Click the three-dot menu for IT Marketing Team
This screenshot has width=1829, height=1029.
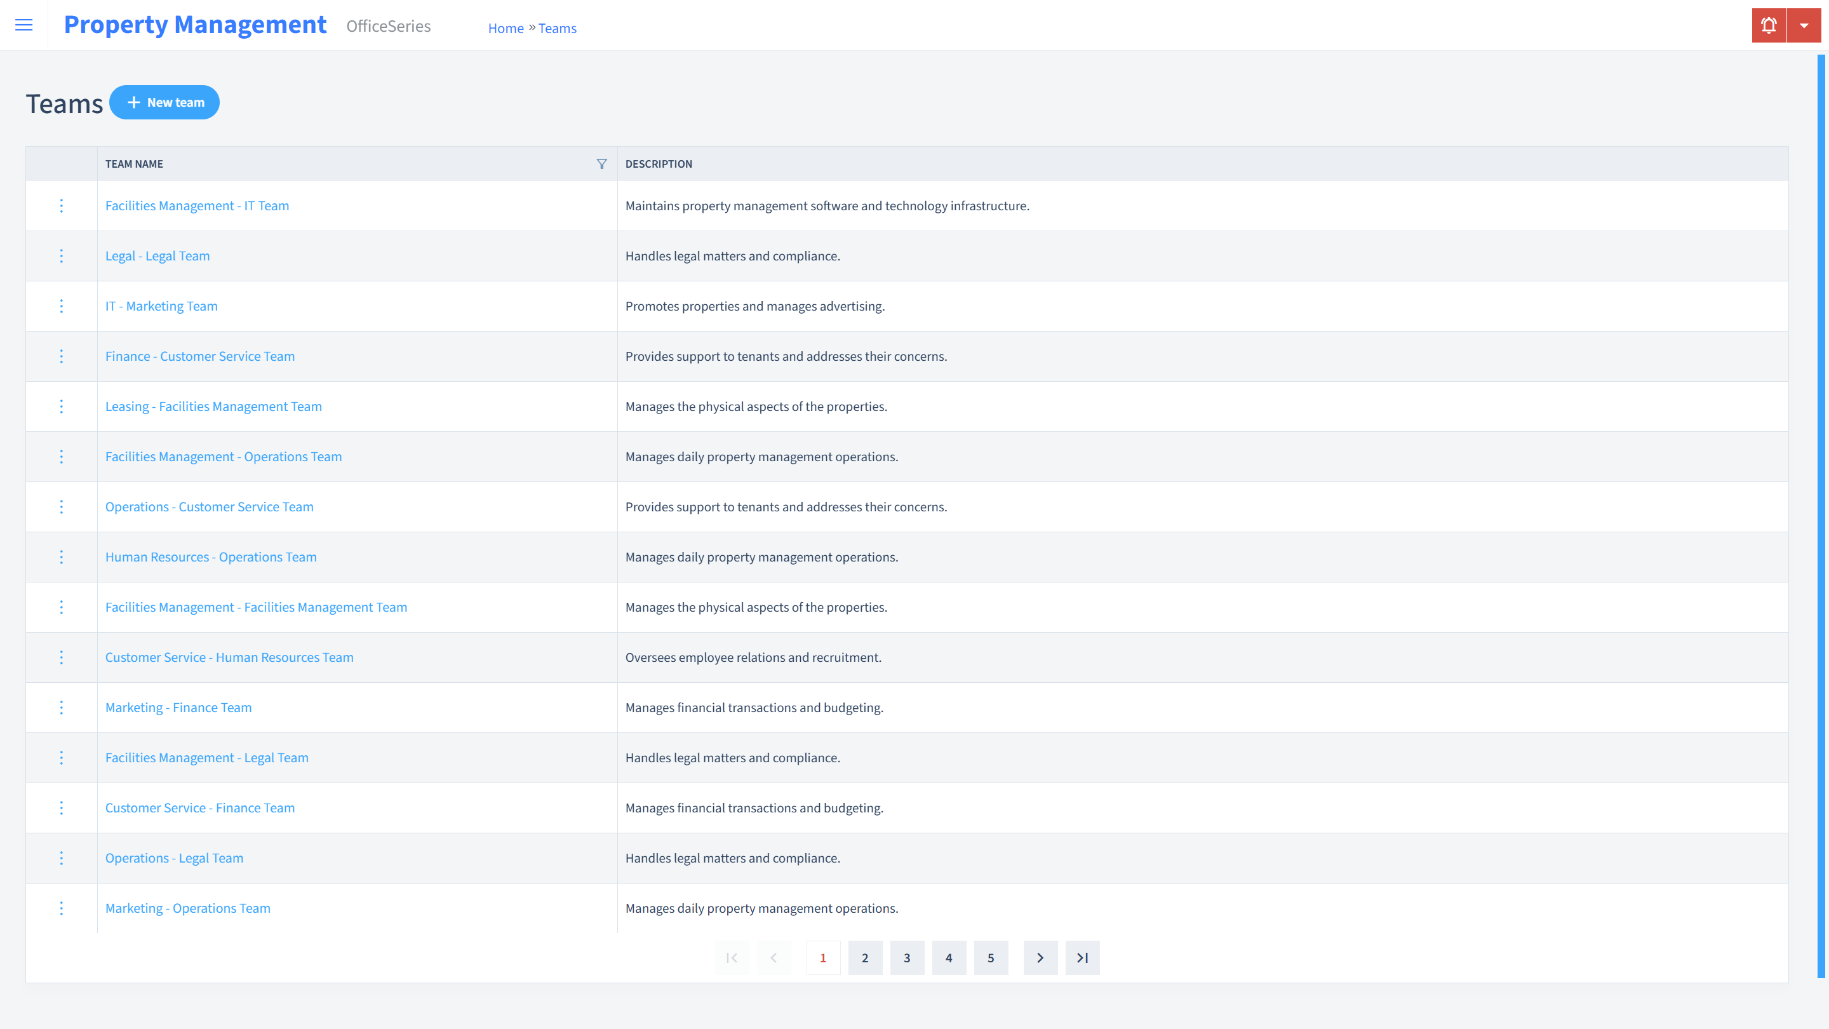coord(62,306)
